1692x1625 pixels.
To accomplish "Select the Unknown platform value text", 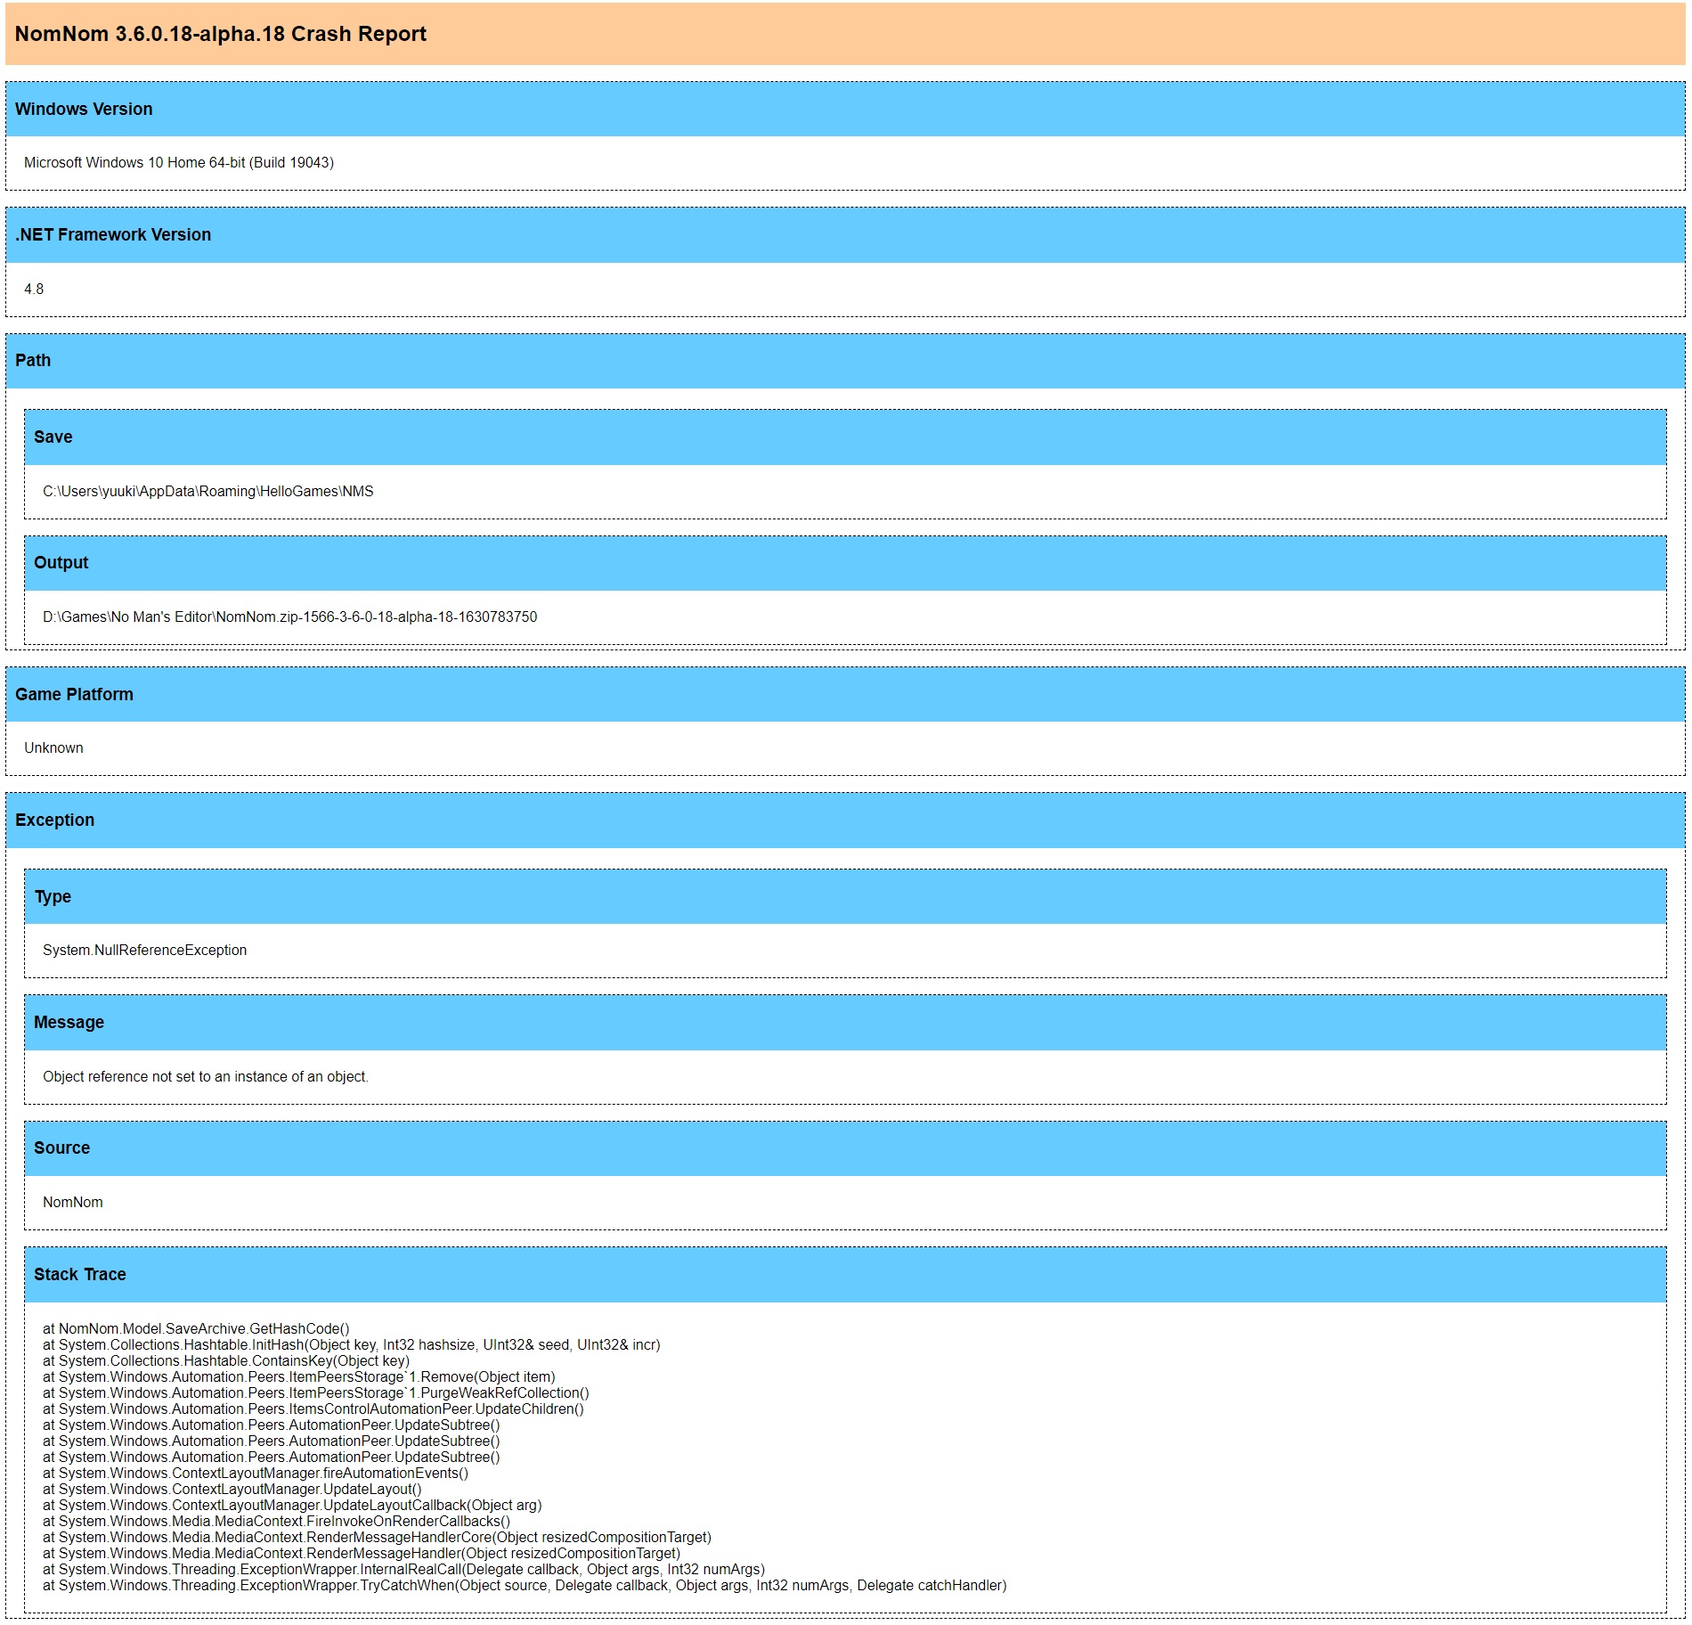I will [x=54, y=747].
